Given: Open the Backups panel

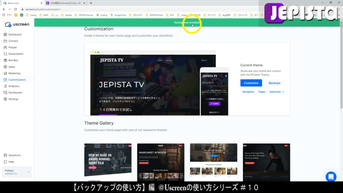Looking at the screenshot, I should [274, 83].
